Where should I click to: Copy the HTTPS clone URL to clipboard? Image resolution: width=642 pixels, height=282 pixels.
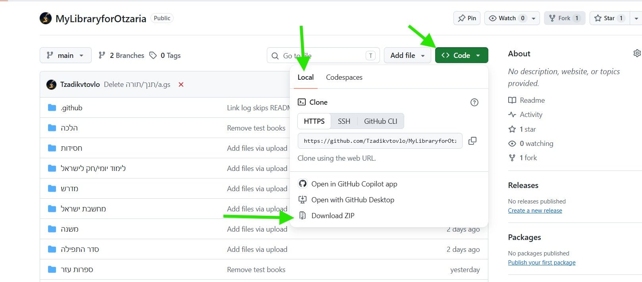tap(472, 141)
